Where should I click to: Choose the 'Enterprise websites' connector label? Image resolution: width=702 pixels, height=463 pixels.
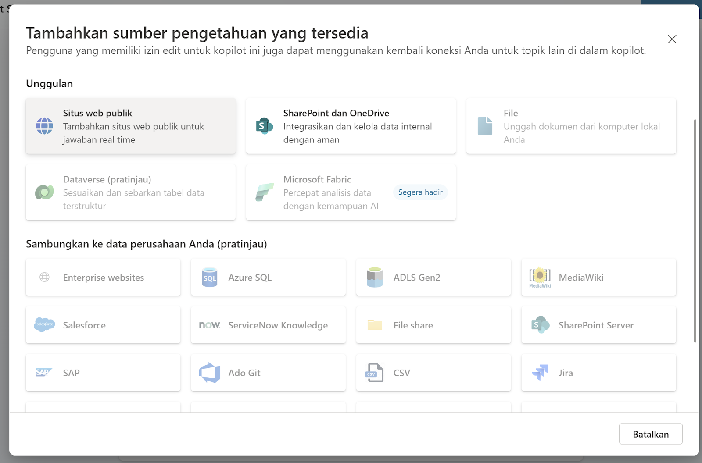pos(104,278)
